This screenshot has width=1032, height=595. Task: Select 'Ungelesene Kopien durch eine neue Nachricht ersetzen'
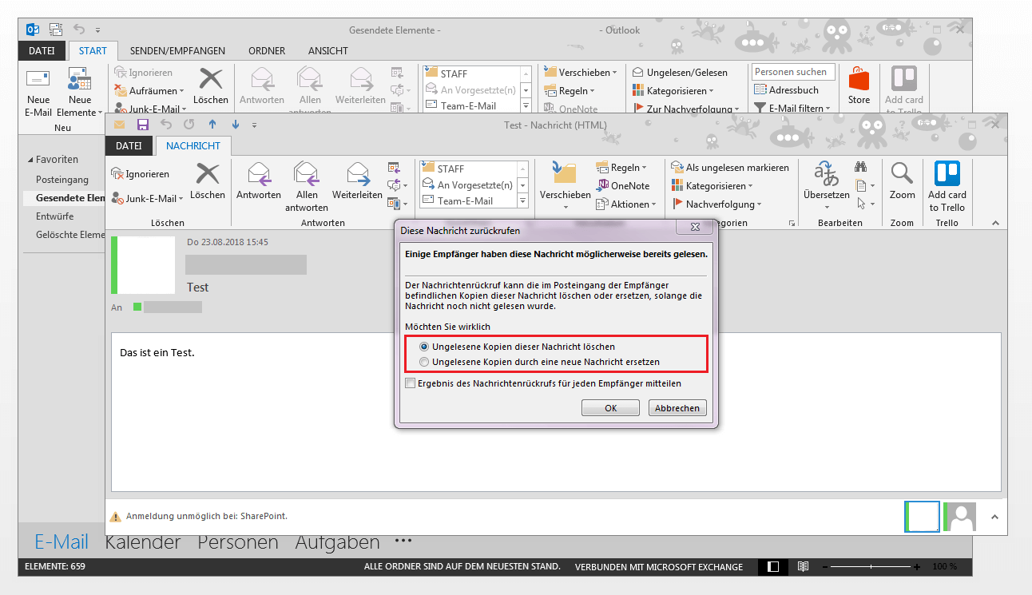coord(424,362)
